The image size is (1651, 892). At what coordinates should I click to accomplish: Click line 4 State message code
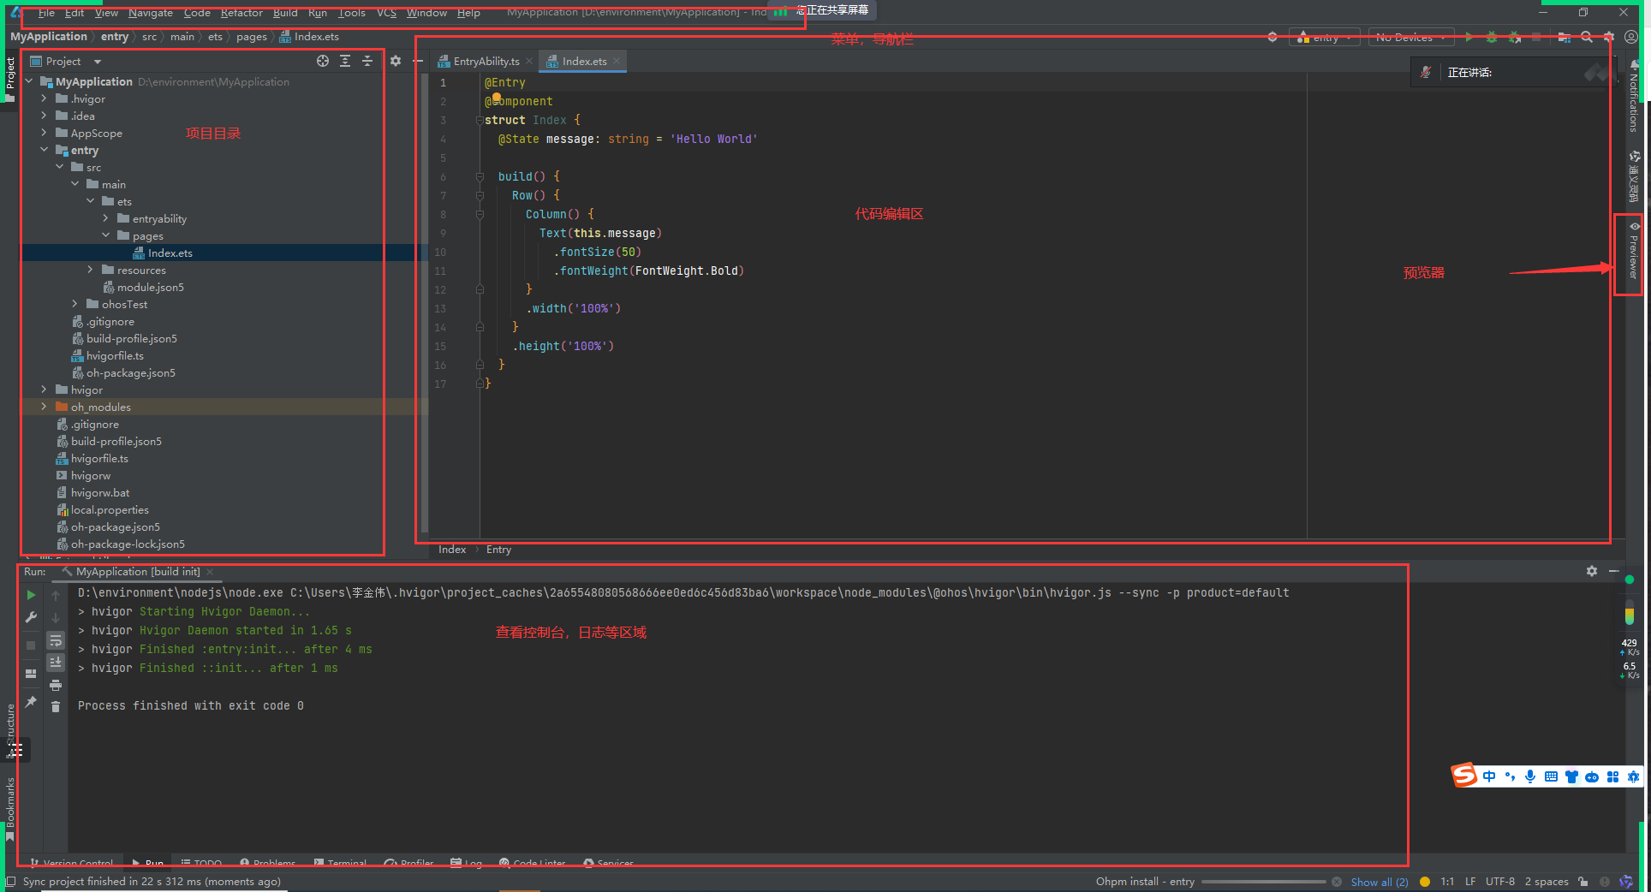point(628,139)
